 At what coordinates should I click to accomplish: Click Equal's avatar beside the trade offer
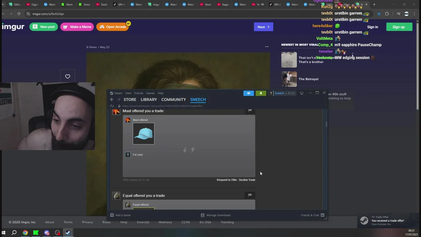[x=116, y=196]
